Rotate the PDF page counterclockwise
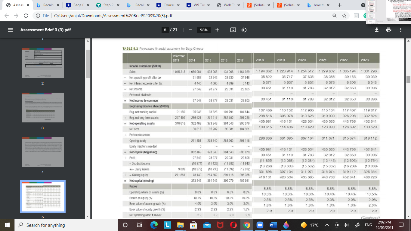 coord(244,30)
